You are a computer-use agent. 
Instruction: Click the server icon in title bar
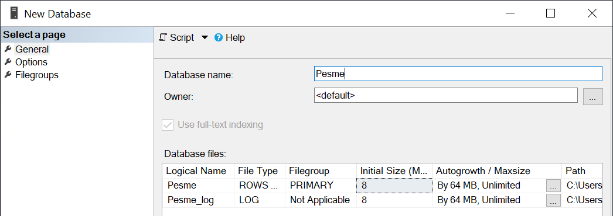[14, 13]
